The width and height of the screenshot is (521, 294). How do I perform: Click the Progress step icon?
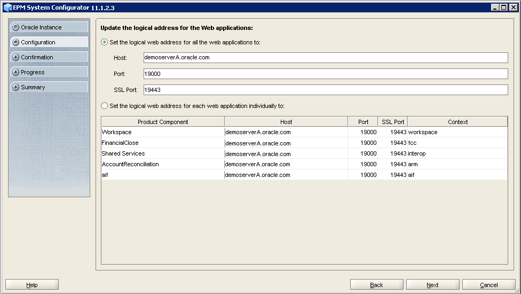click(16, 72)
